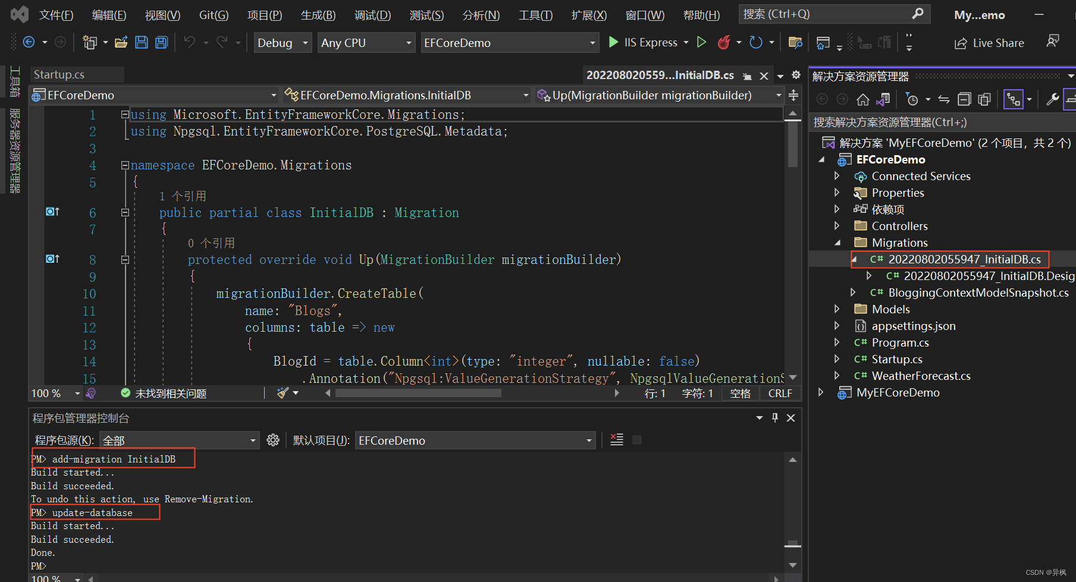Click the browser window toolbar icon
The height and width of the screenshot is (582, 1076).
(823, 42)
